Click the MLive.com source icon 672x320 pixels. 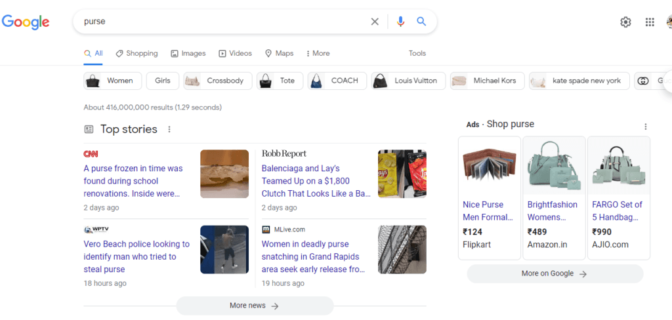[x=266, y=230]
